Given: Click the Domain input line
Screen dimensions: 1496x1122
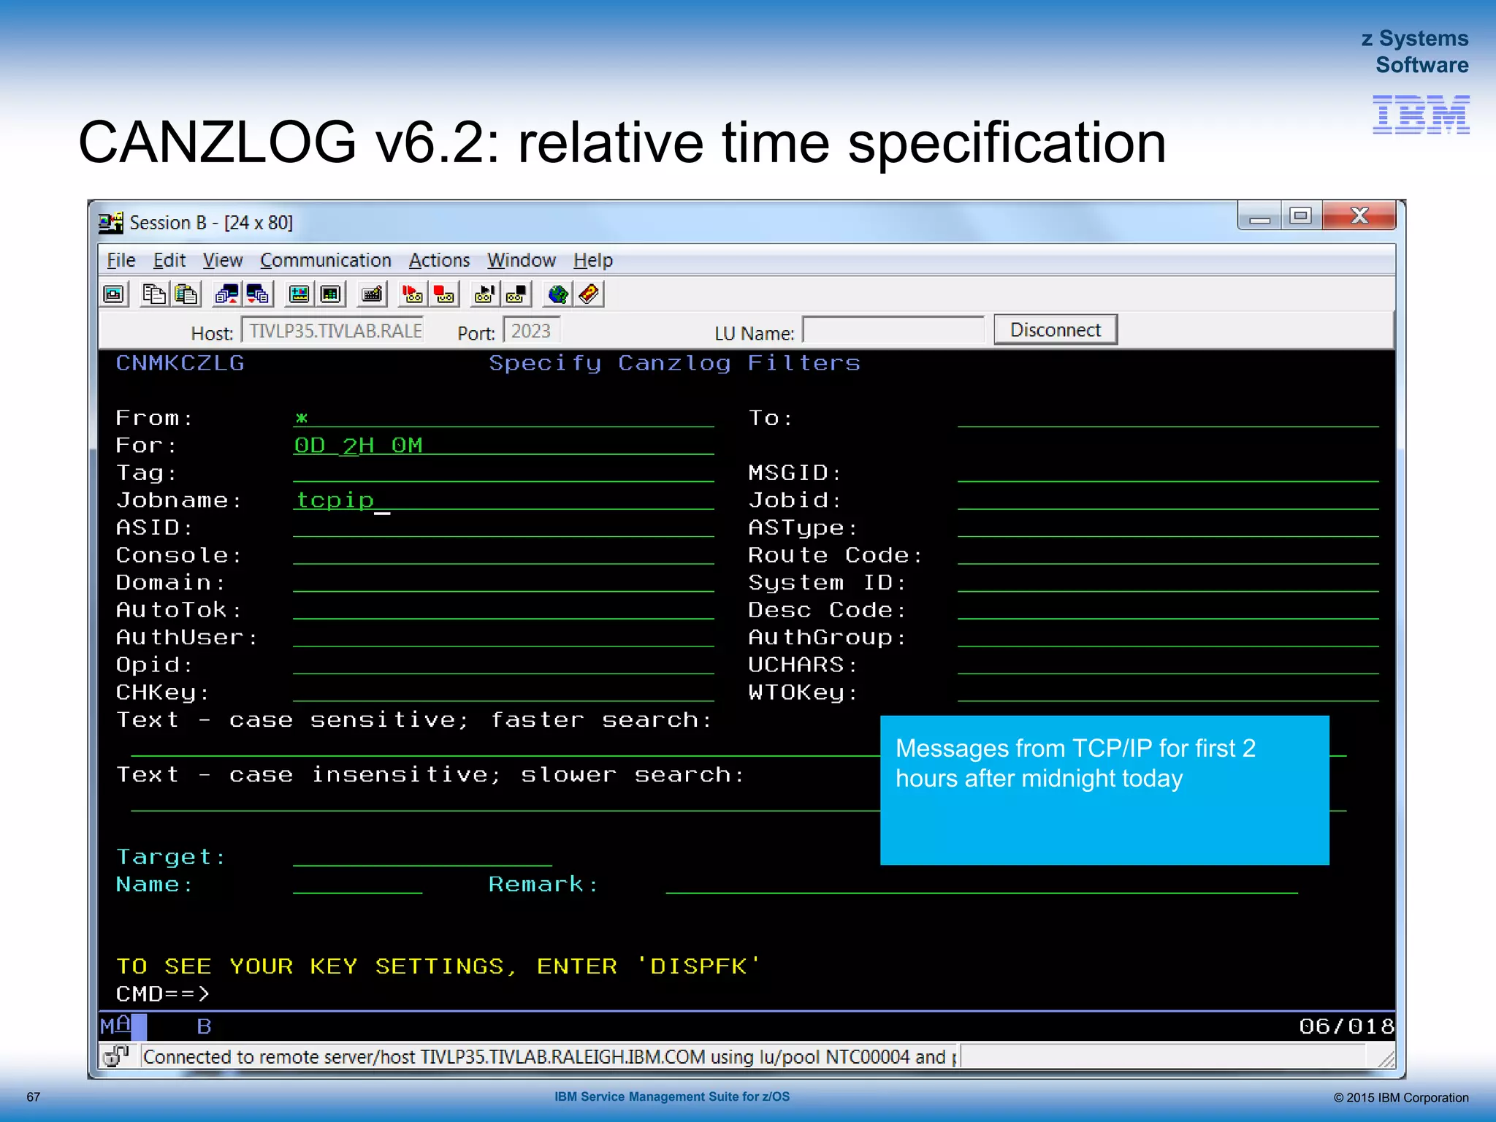Looking at the screenshot, I should tap(503, 582).
